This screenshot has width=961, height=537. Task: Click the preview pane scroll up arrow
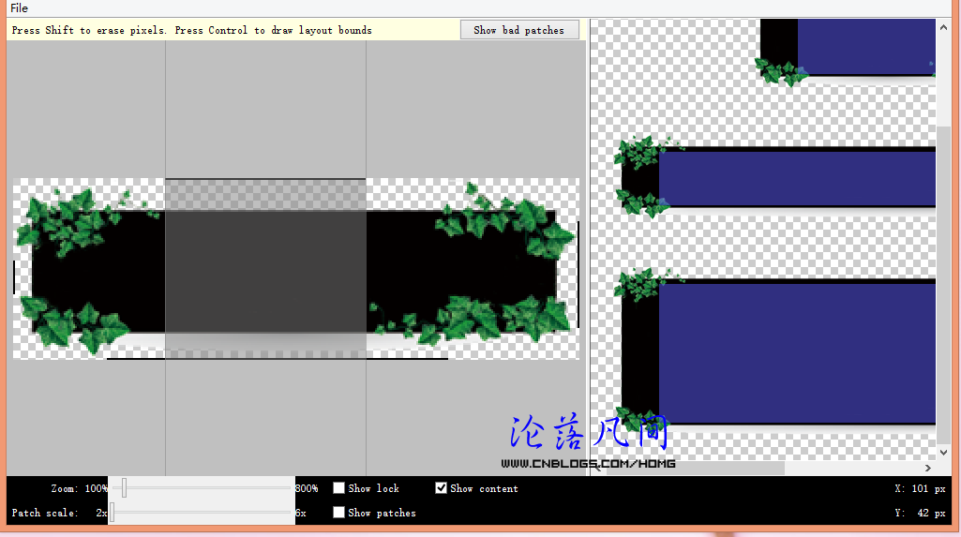pyautogui.click(x=943, y=27)
